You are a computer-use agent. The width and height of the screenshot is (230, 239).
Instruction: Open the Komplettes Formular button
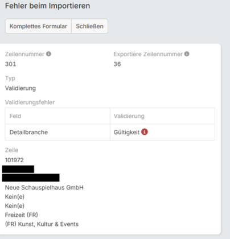click(x=38, y=26)
